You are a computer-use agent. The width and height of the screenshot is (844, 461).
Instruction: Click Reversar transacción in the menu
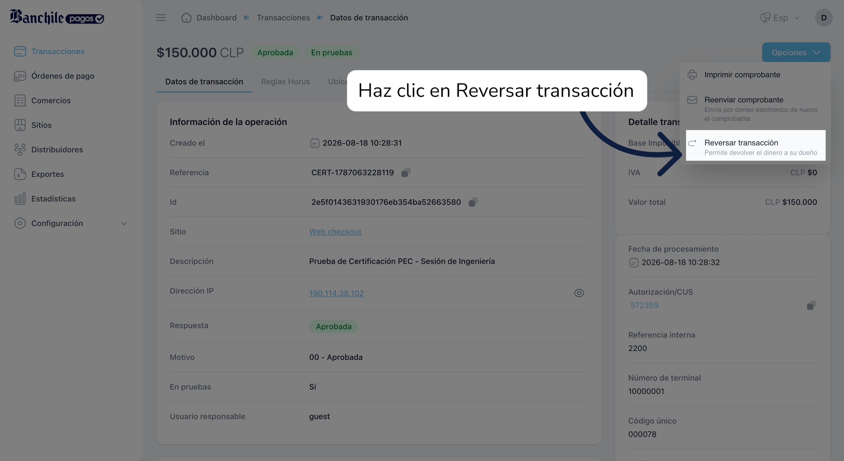pyautogui.click(x=756, y=145)
